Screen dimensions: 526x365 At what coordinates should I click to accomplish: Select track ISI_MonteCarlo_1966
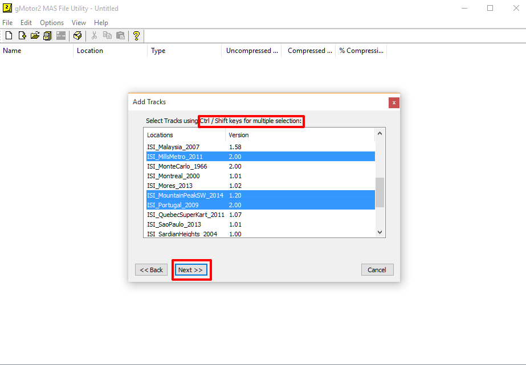tap(260, 166)
